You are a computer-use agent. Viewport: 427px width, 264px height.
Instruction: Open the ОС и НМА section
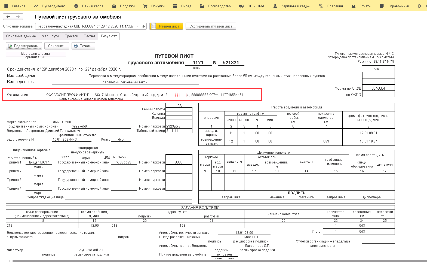tap(252, 6)
